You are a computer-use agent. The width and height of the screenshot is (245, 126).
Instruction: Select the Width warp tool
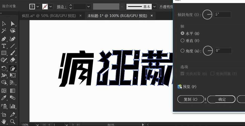click(x=4, y=75)
